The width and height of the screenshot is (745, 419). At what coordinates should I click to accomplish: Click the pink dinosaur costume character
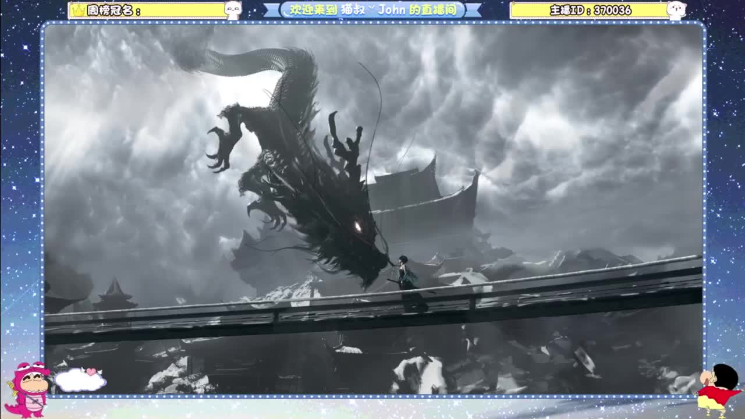(x=27, y=389)
